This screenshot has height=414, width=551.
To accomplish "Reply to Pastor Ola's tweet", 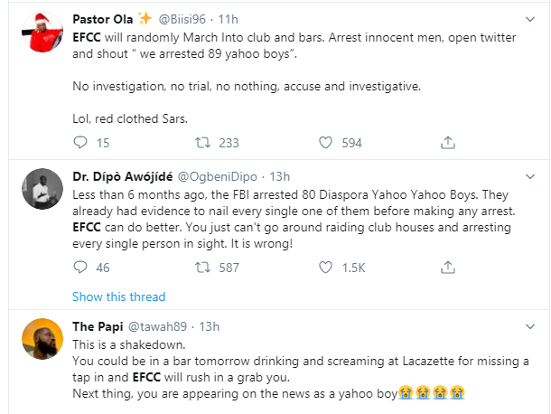I will click(x=79, y=142).
